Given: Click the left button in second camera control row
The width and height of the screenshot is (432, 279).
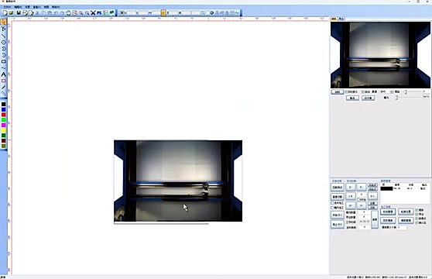Looking at the screenshot, I should click(352, 98).
